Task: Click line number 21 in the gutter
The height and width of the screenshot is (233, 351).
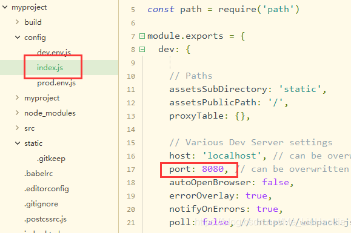Action: (131, 223)
